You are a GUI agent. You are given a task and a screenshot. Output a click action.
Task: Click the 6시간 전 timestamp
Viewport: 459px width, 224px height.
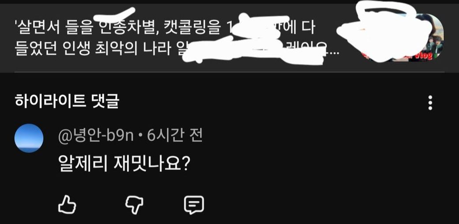[x=175, y=136]
